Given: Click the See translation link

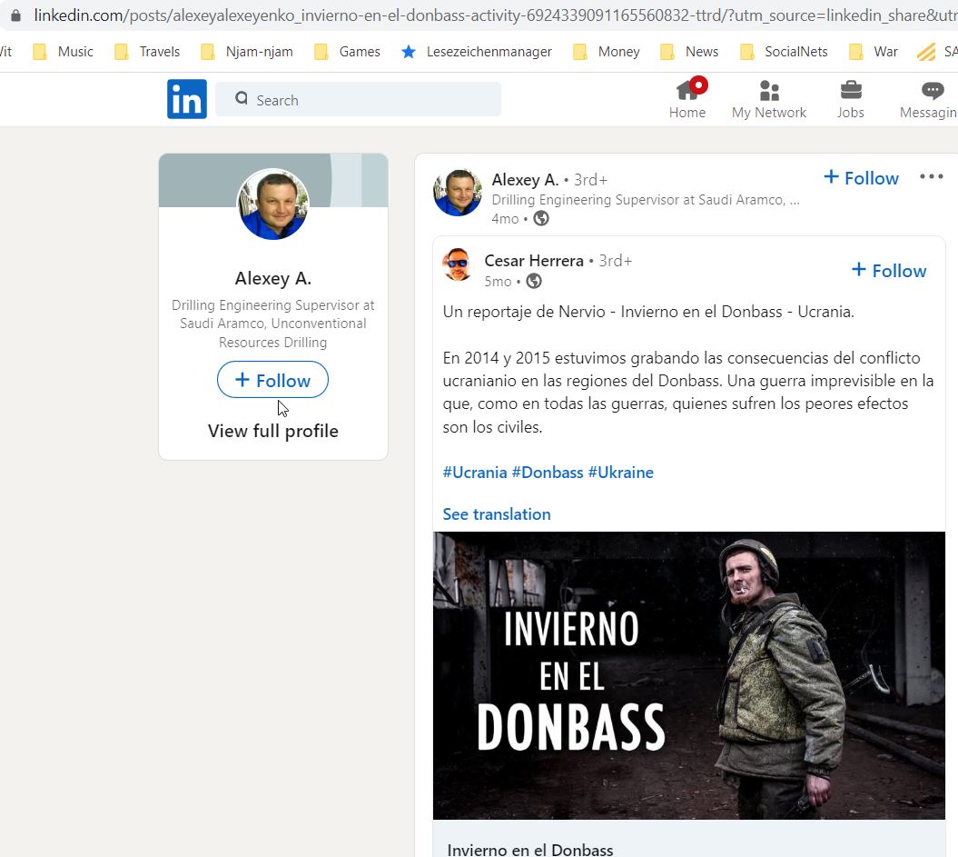Looking at the screenshot, I should pyautogui.click(x=497, y=514).
